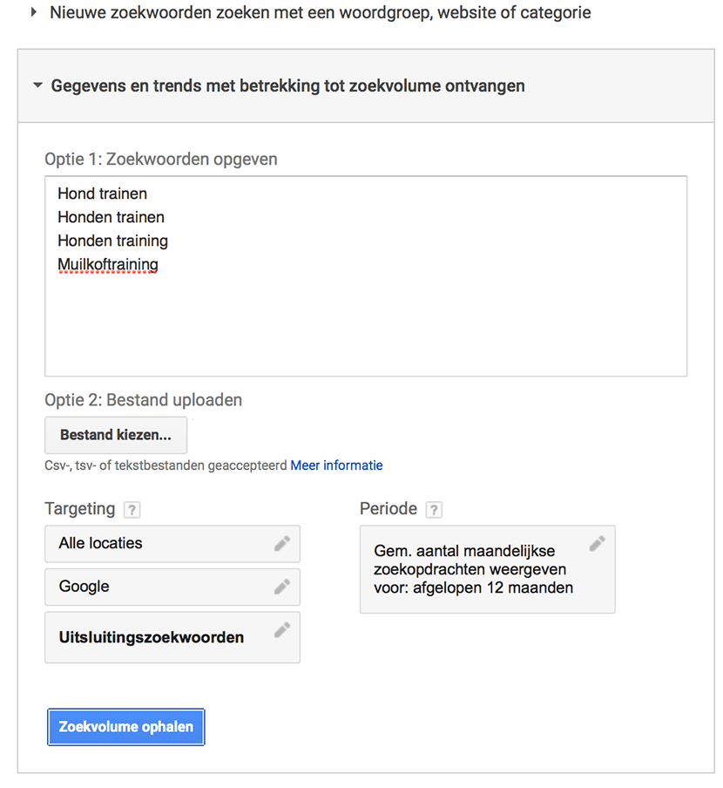
Task: Place cursor on the "Hond trainen" line
Action: click(x=102, y=194)
